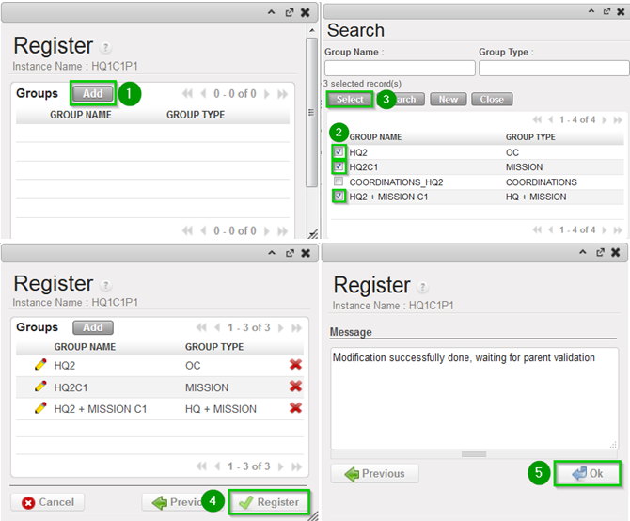Next page in top-left Groups top pager

coord(267,94)
